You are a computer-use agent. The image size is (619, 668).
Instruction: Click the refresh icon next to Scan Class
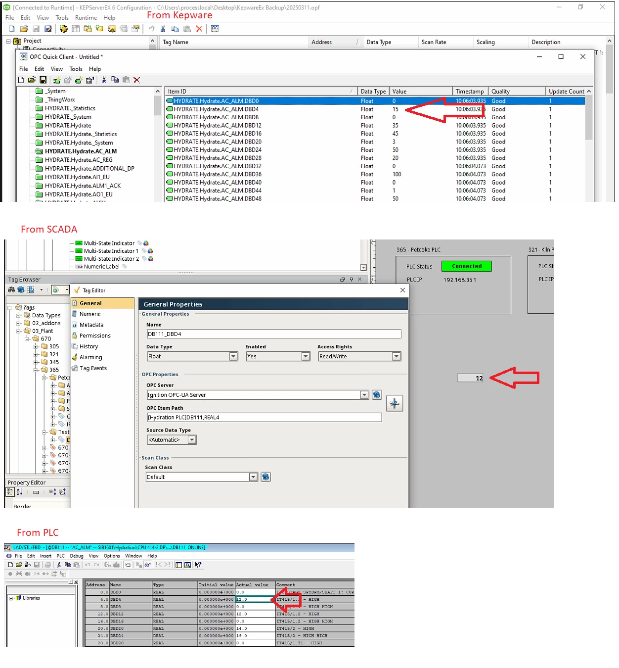click(x=265, y=477)
